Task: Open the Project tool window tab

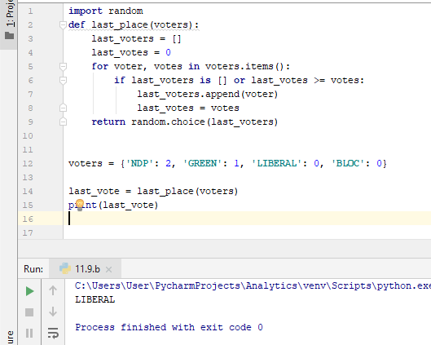Action: click(9, 24)
